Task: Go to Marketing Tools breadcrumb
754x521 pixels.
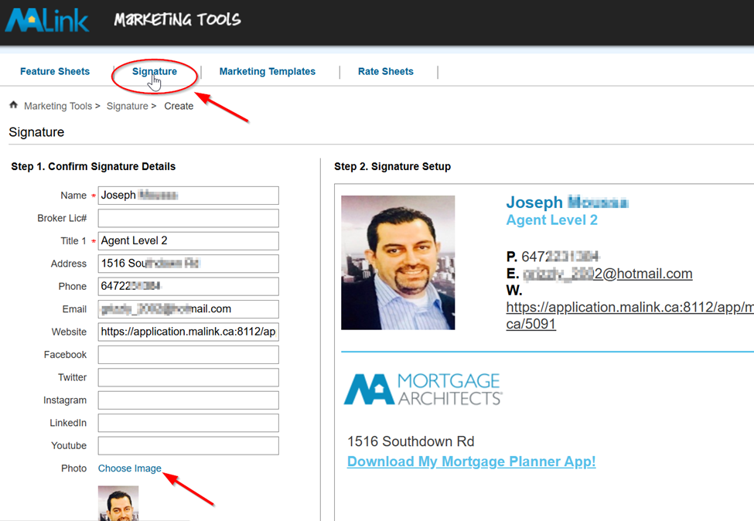Action: click(58, 106)
